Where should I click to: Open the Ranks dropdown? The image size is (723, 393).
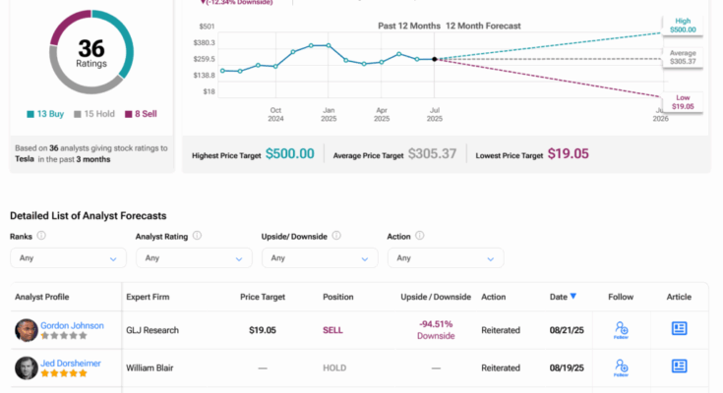pos(68,258)
